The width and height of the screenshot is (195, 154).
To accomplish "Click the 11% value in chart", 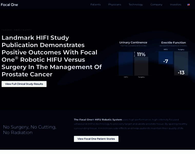I will tap(141, 54).
